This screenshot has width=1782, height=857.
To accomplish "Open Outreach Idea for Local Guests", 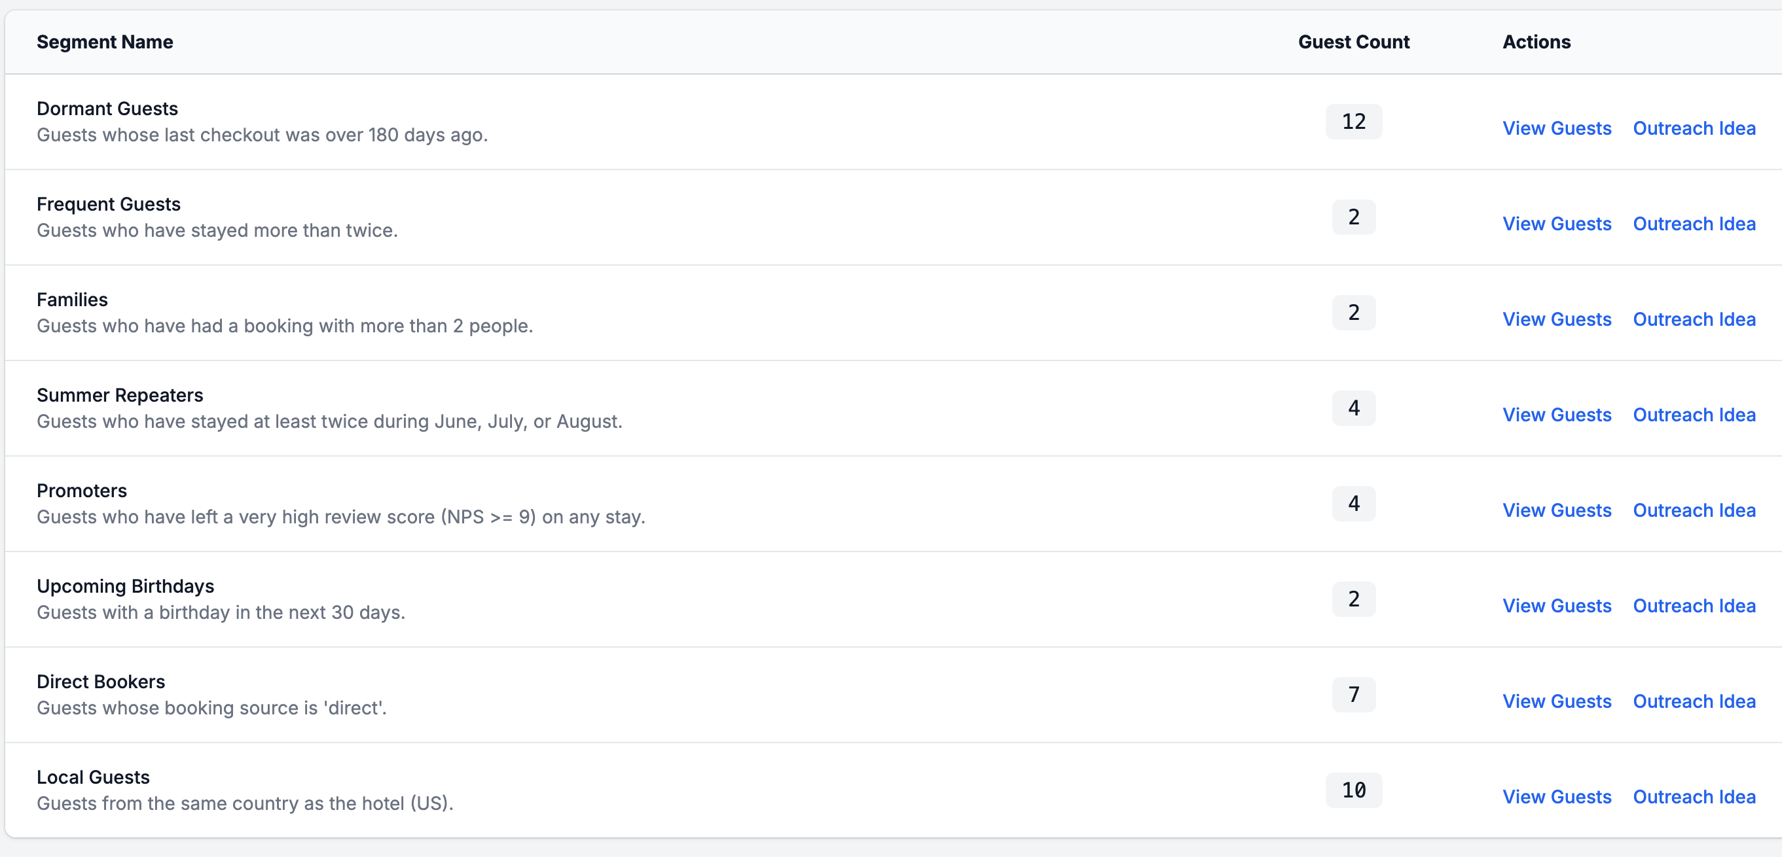I will [x=1695, y=796].
